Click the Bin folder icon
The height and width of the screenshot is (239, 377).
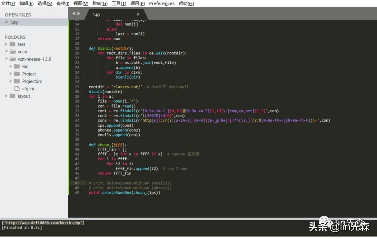pyautogui.click(x=17, y=66)
